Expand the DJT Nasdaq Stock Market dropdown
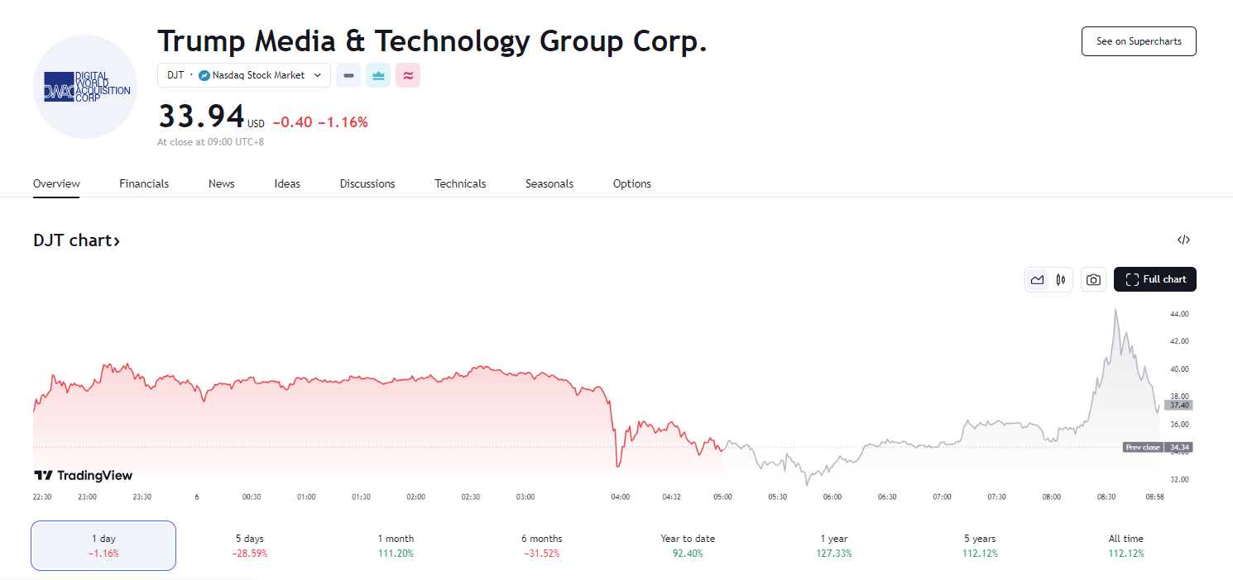 [x=244, y=75]
